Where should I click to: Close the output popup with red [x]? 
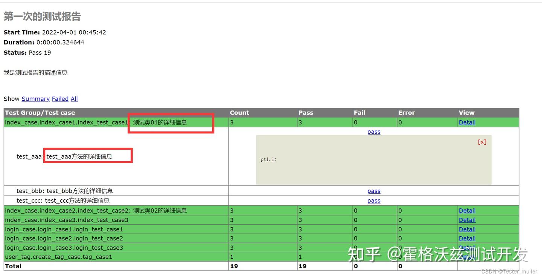coord(482,142)
